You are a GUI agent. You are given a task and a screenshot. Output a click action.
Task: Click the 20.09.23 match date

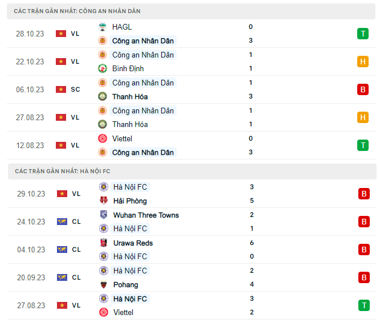pos(31,277)
